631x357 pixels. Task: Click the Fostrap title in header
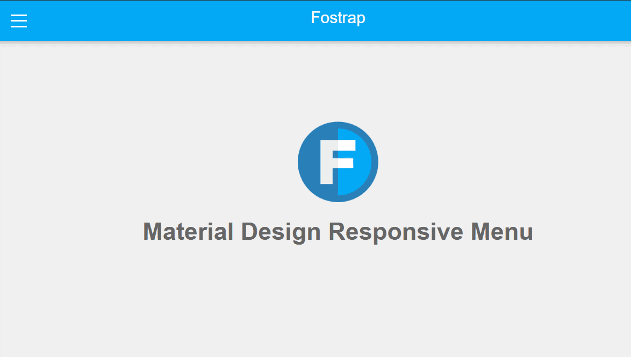338,18
